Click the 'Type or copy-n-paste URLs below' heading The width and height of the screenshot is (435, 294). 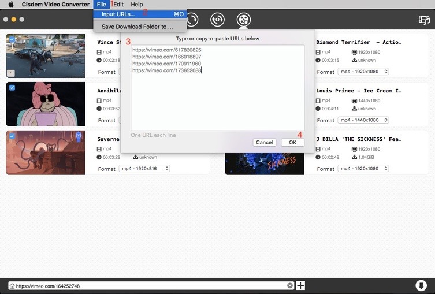(217, 39)
